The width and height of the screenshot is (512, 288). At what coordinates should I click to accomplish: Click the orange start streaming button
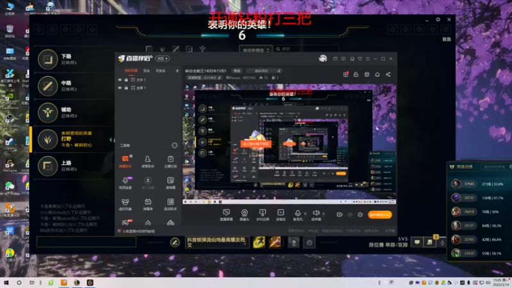click(380, 214)
